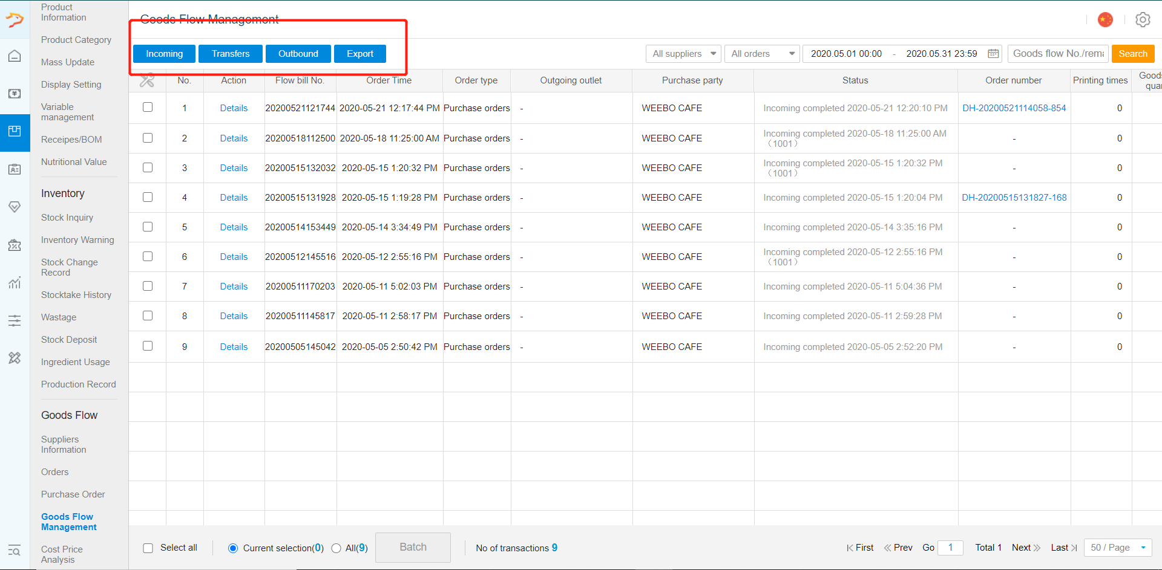Screen dimensions: 1162x570
Task: Select the highlighted inventory box icon
Action: 15,131
